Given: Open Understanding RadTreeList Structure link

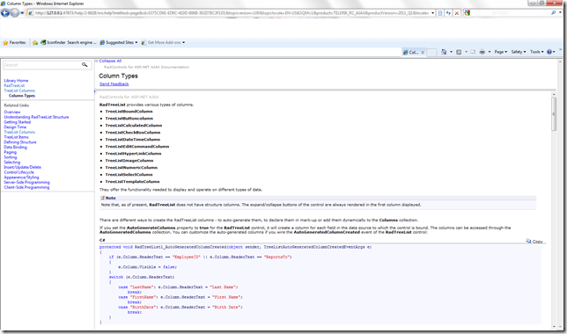Looking at the screenshot, I should 36,117.
